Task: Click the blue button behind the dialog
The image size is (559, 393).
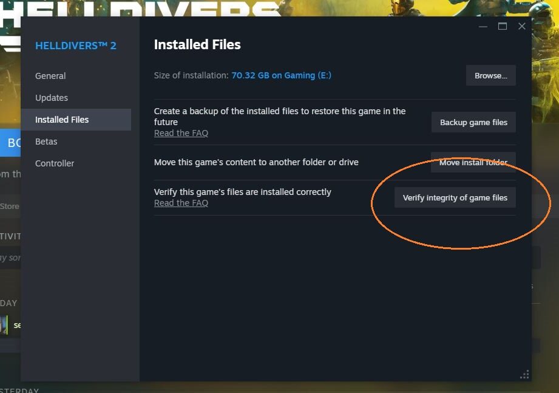Action: pyautogui.click(x=10, y=143)
